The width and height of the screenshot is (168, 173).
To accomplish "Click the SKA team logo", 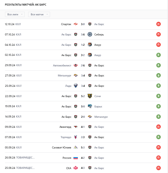I will [76, 168].
